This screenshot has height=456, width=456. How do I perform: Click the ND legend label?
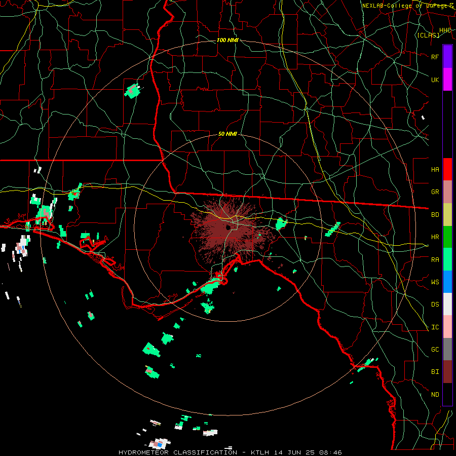[x=435, y=395]
